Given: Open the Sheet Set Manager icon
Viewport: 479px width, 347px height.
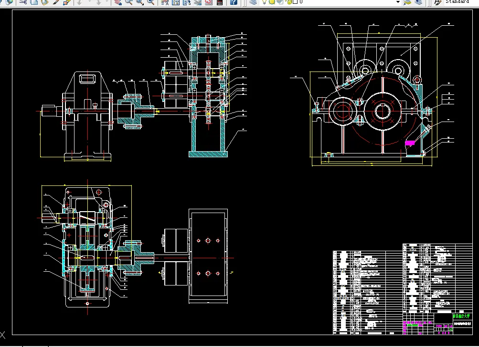Looking at the screenshot, I should tap(198, 2).
